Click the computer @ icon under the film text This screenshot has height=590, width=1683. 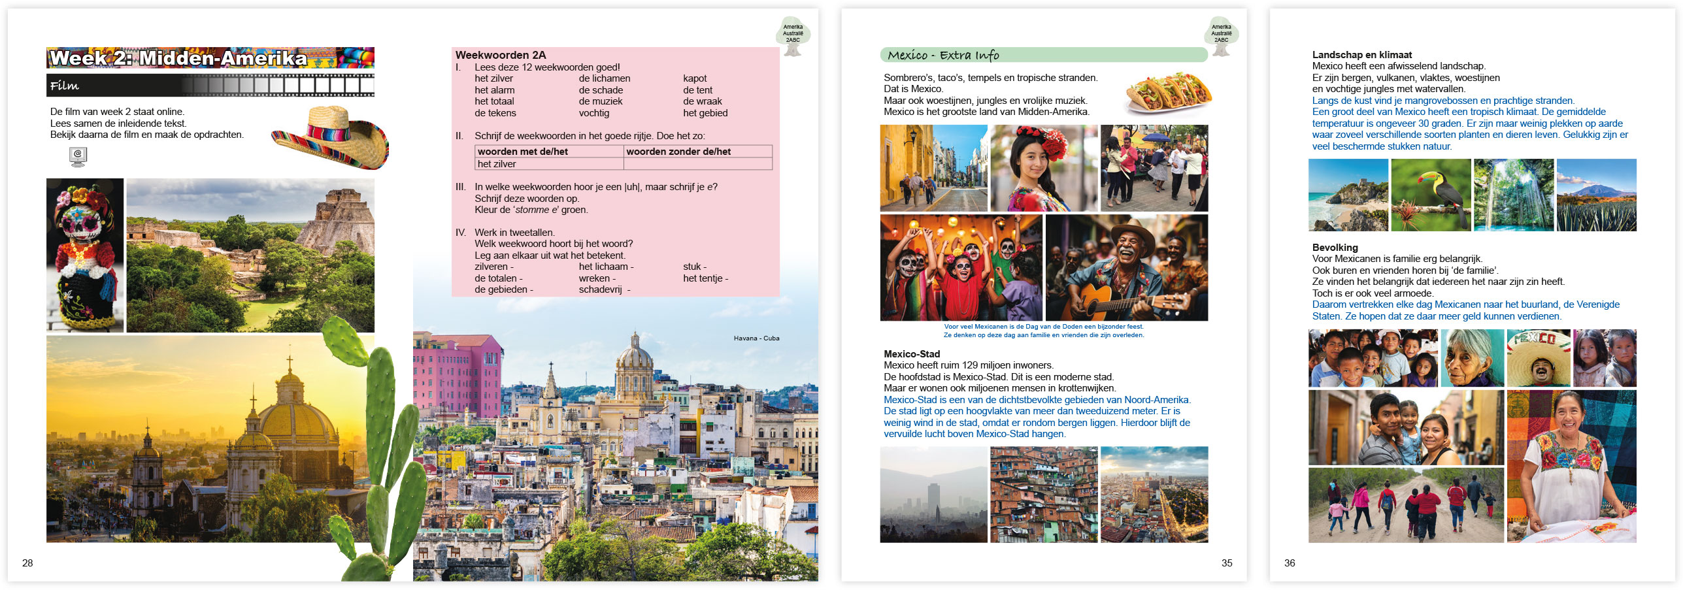click(x=78, y=157)
